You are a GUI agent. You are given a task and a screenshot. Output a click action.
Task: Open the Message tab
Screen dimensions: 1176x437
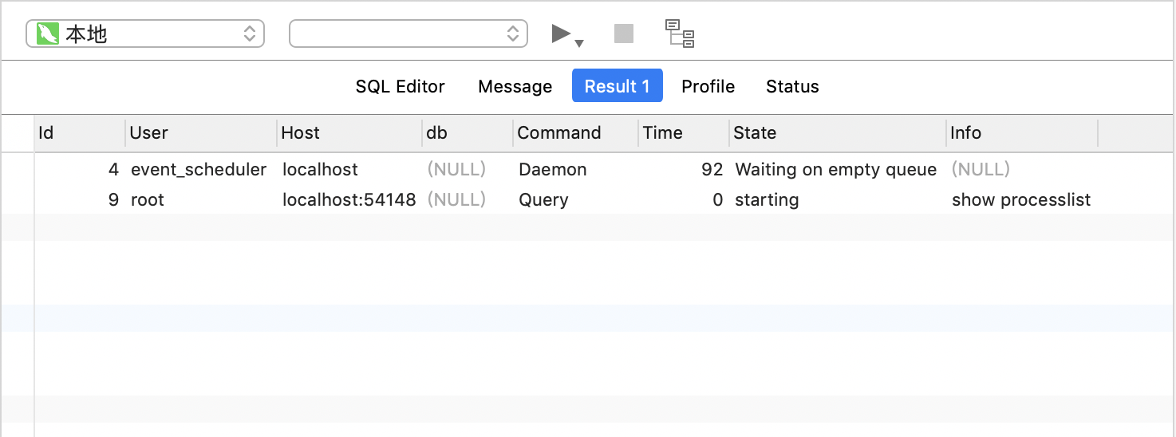pos(515,86)
